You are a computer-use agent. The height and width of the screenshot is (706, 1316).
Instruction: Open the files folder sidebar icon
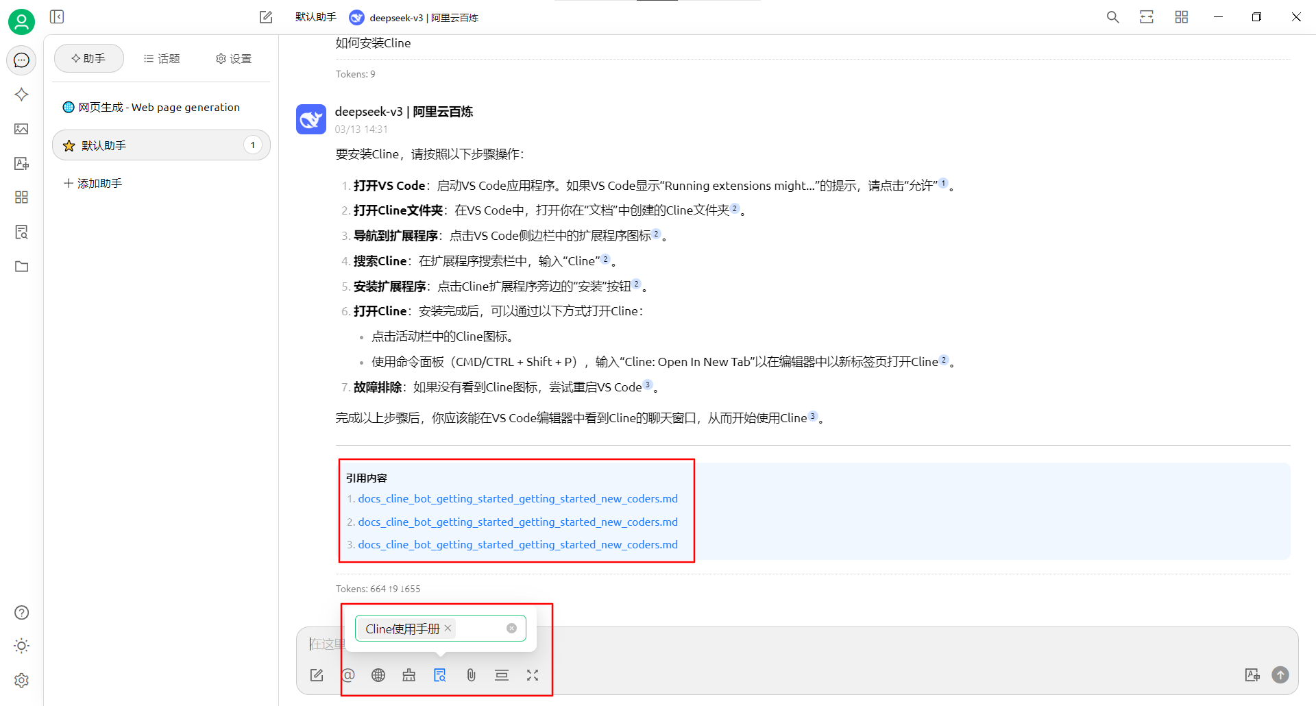click(21, 267)
